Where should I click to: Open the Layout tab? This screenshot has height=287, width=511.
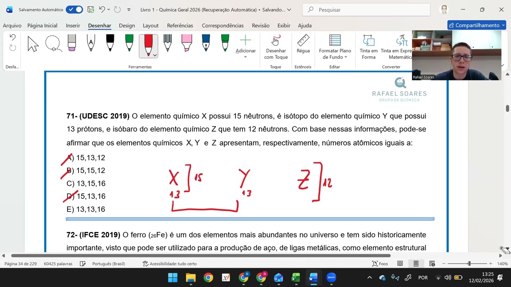point(151,26)
